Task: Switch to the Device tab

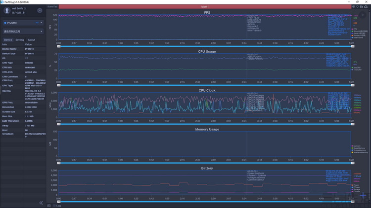Action: 8,40
